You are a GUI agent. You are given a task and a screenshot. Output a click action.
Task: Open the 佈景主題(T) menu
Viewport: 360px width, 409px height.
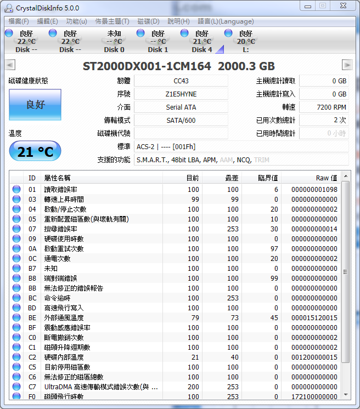point(113,21)
